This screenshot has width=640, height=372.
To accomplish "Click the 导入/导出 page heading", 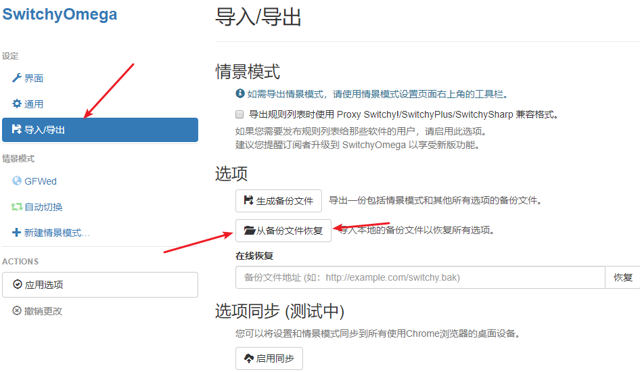I will (x=258, y=17).
